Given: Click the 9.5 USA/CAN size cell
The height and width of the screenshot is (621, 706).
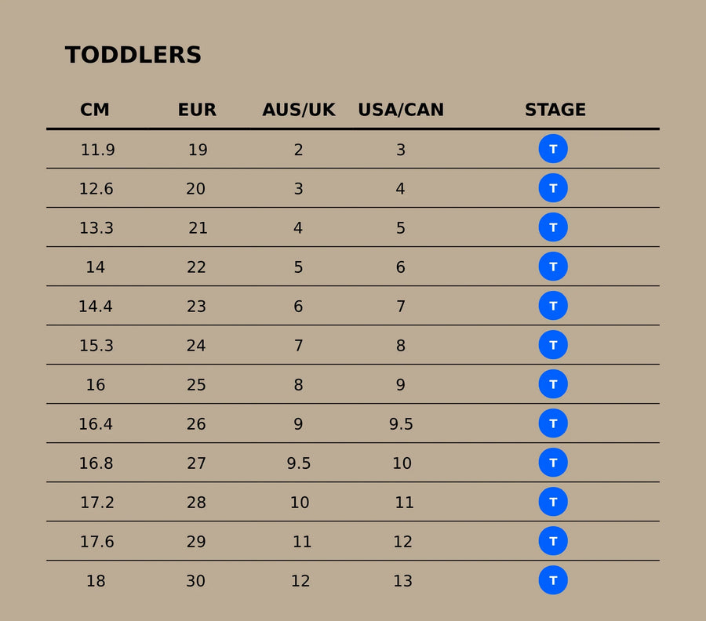Looking at the screenshot, I should 401,424.
